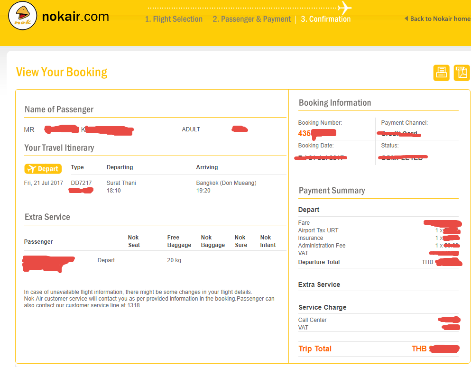This screenshot has height=367, width=471.
Task: Click the Nok Infant column header
Action: (268, 241)
